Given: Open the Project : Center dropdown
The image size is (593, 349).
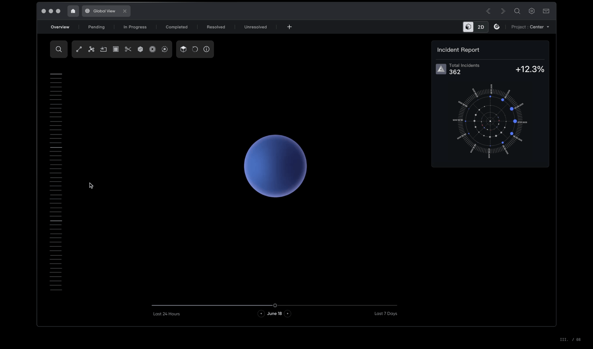Looking at the screenshot, I should [x=530, y=27].
